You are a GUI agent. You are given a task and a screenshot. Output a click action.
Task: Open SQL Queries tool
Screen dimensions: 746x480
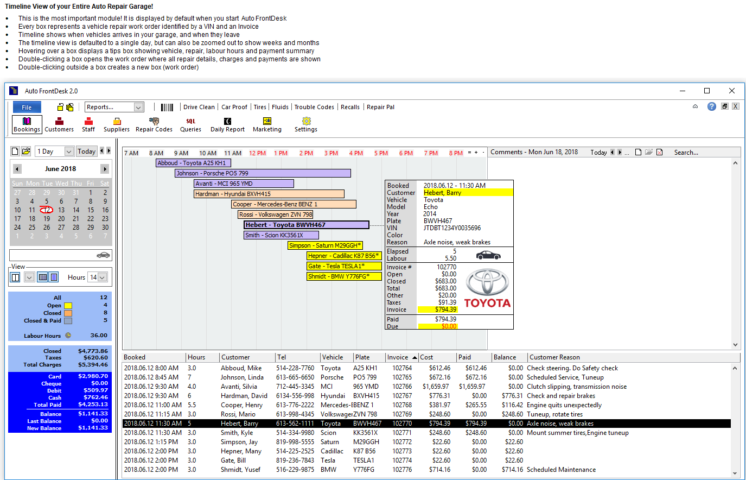pos(190,124)
